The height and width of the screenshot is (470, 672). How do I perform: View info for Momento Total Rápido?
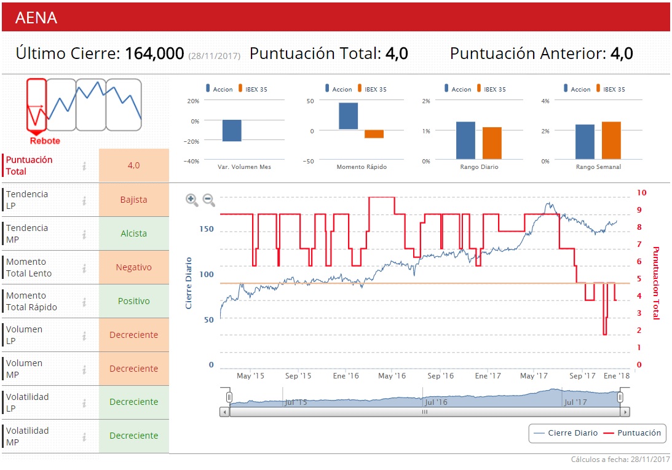[x=84, y=302]
